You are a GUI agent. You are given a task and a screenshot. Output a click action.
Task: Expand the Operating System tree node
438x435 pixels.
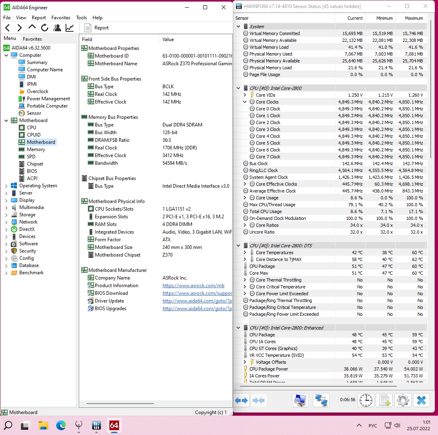click(x=6, y=186)
